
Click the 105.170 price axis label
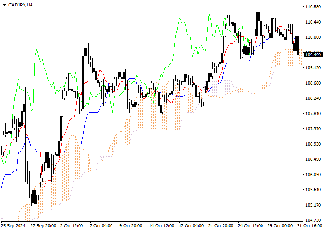point(313,205)
